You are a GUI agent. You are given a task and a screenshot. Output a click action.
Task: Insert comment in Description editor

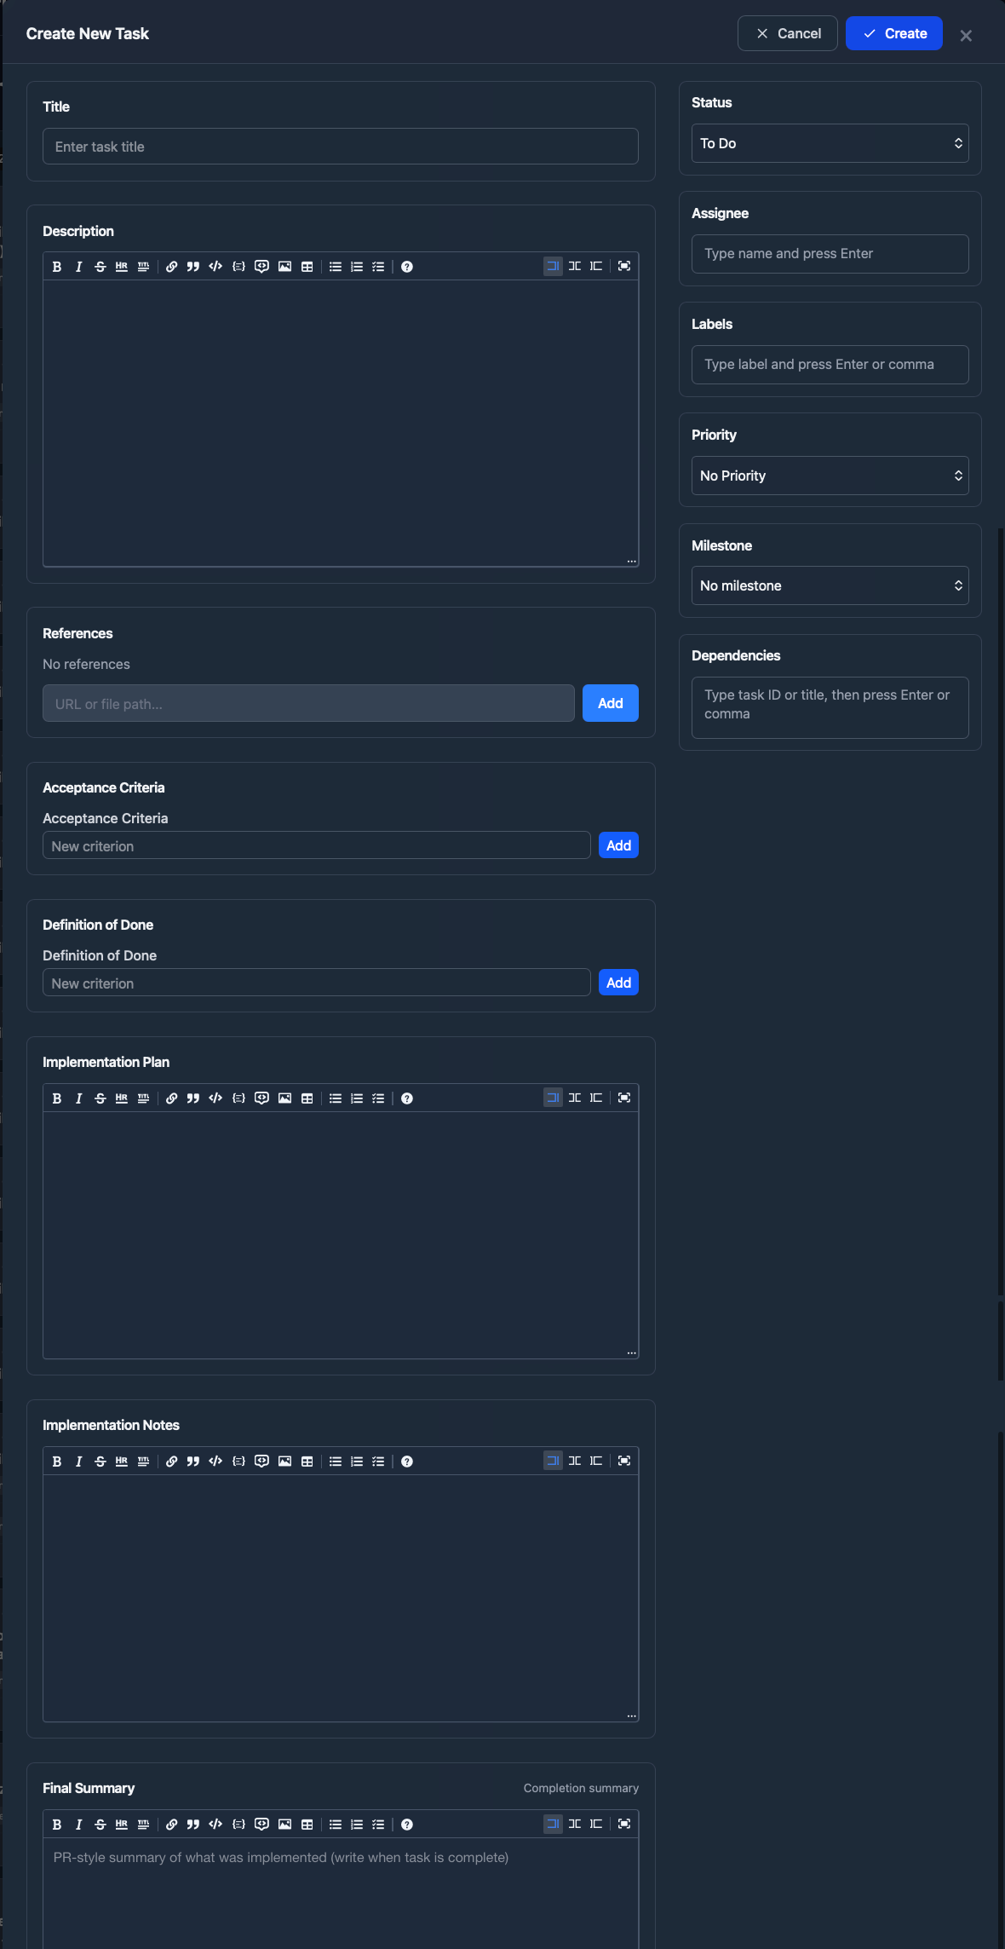pyautogui.click(x=261, y=267)
